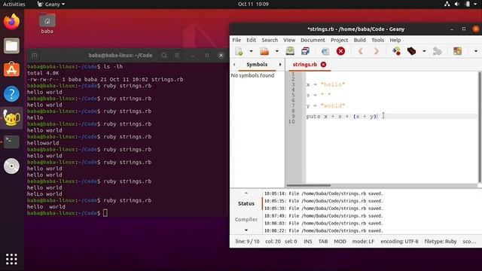
Task: Open the Search menu
Action: pos(270,40)
